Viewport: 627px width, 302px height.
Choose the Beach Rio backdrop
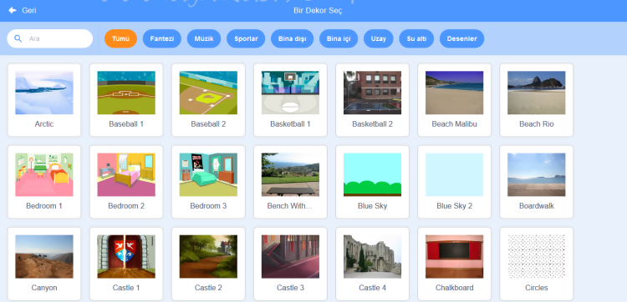point(536,100)
